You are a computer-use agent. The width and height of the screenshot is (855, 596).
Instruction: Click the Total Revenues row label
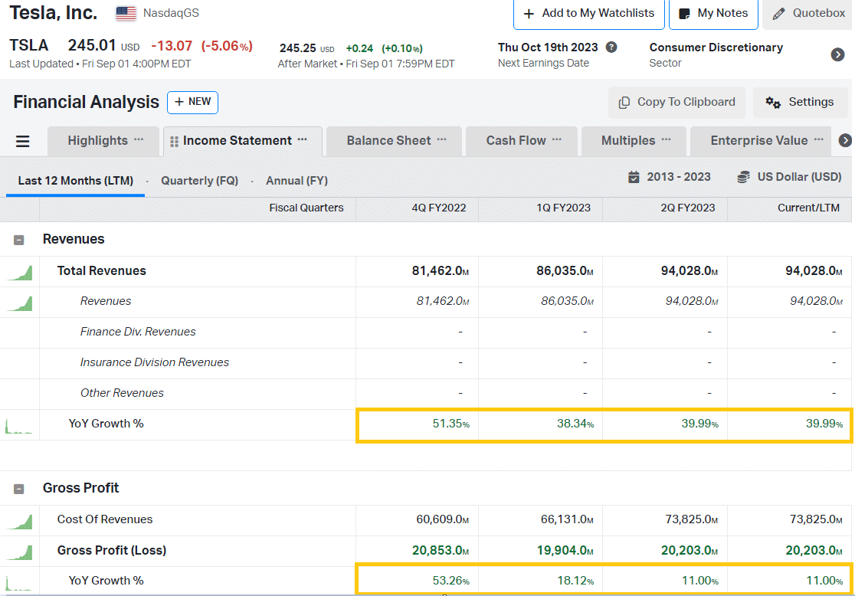pos(101,271)
